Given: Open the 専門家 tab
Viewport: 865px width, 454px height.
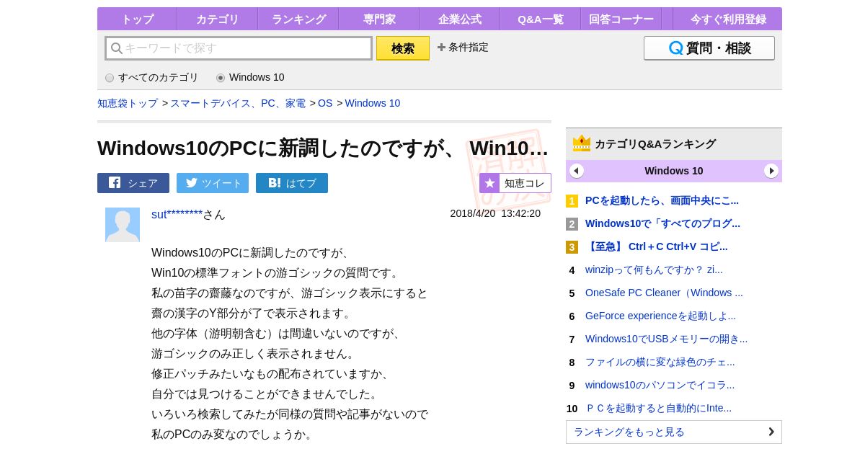Looking at the screenshot, I should pyautogui.click(x=378, y=19).
